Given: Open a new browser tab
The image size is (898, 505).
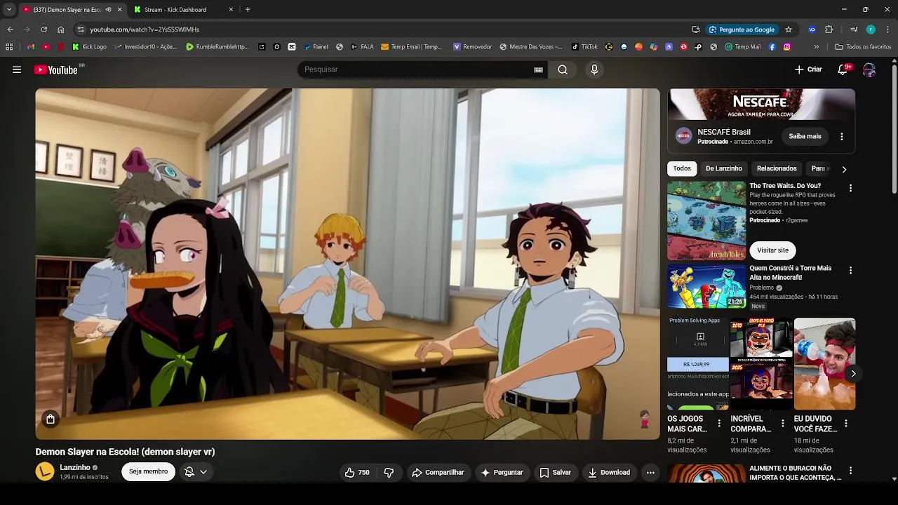Looking at the screenshot, I should (248, 10).
